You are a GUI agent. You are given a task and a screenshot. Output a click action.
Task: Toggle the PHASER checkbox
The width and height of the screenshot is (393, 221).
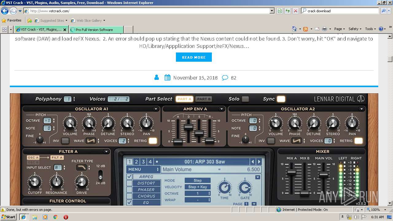[x=129, y=190]
